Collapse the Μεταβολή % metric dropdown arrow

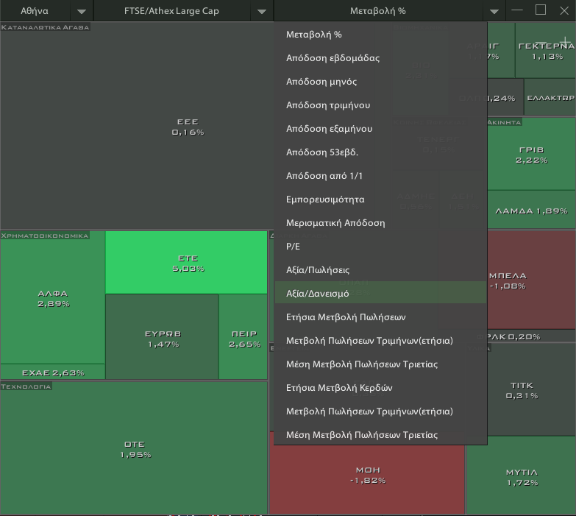[x=494, y=11]
